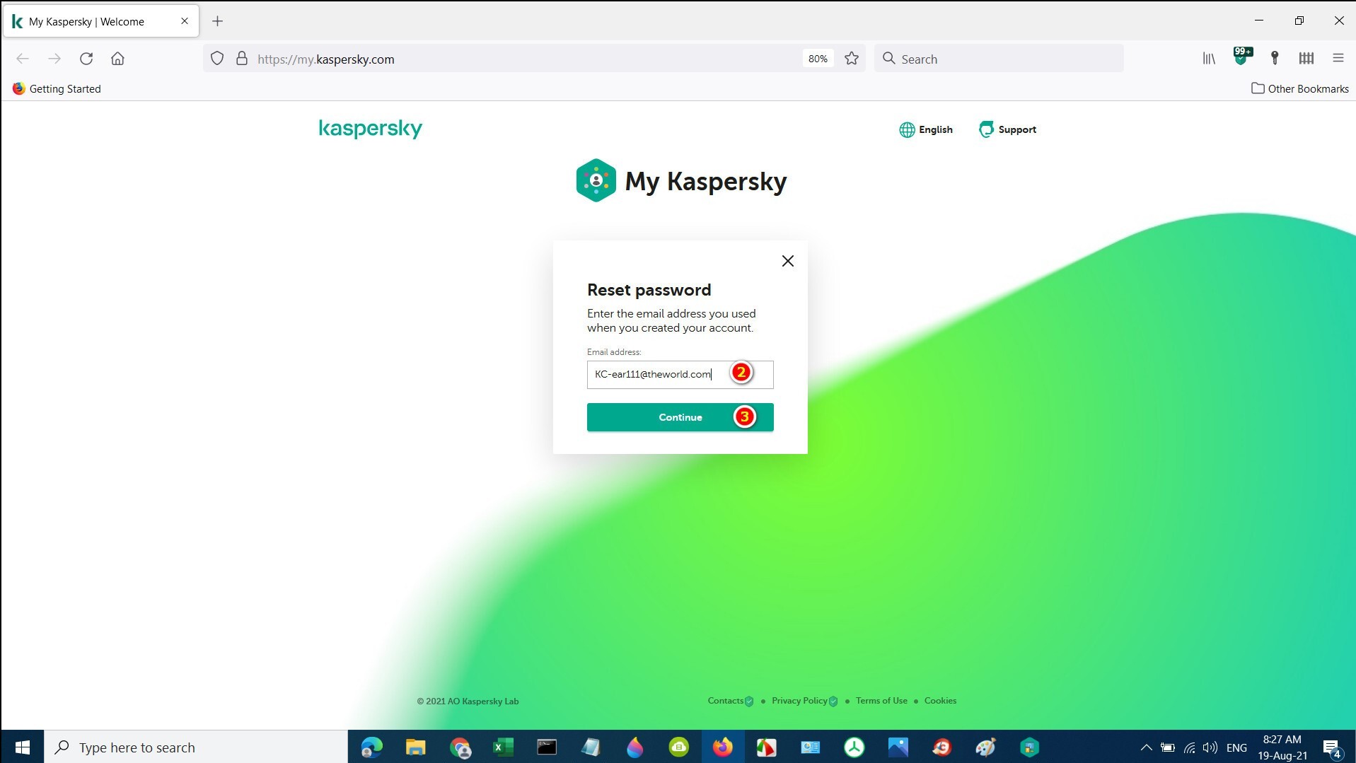Open the Privacy Policy footer link
Screen dimensions: 1356x763
point(799,701)
